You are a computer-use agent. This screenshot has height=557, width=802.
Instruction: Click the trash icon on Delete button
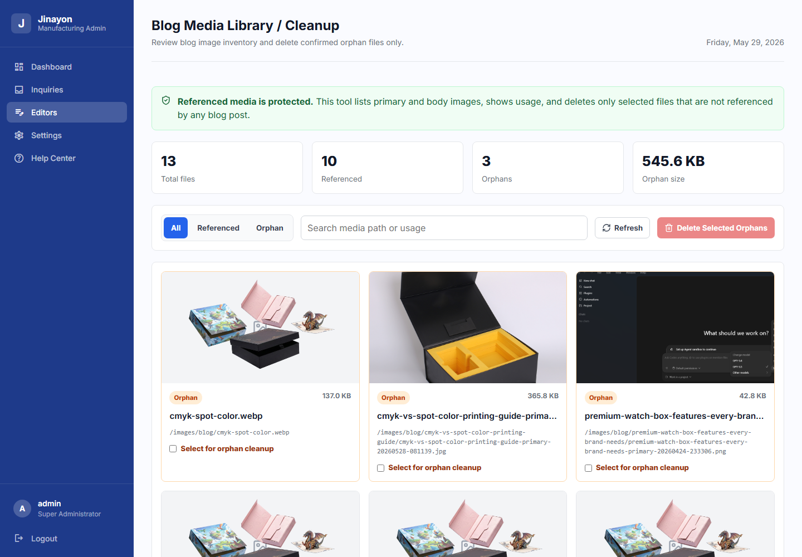click(x=669, y=228)
